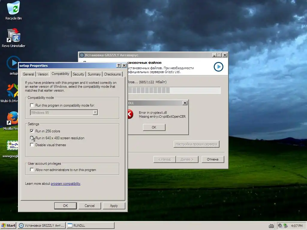Switch to RUNDLL taskbar button
Viewport: 307px width, 230px height.
91,226
